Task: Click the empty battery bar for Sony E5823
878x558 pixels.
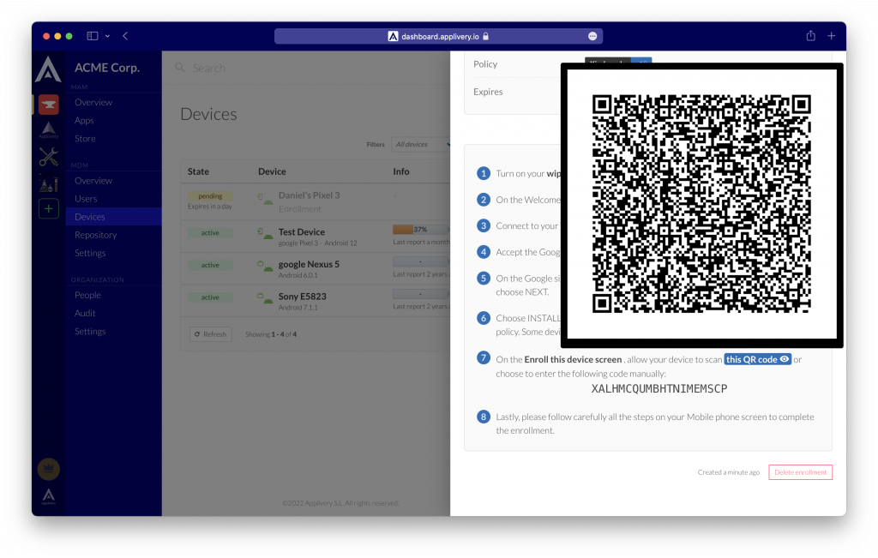Action: coord(420,294)
